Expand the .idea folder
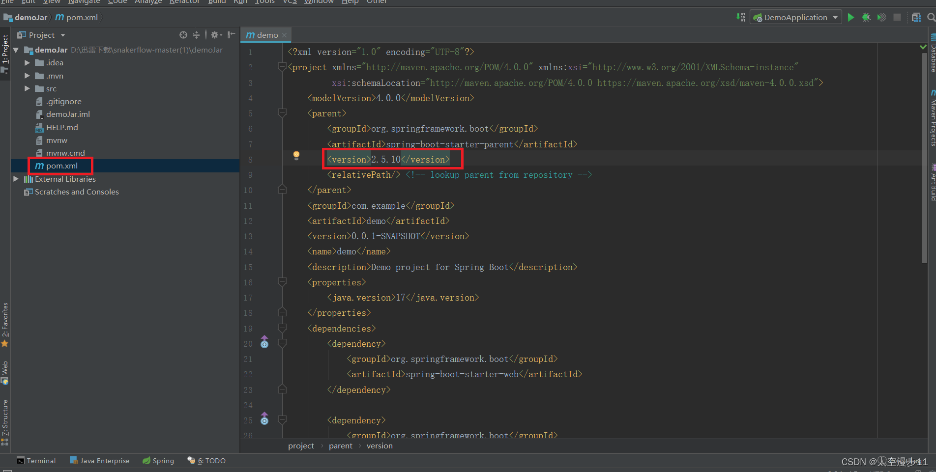 coord(27,63)
